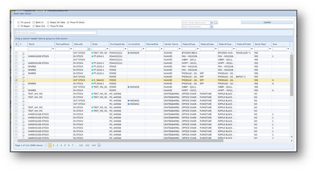
Task: Open edit icon for the WMPT WAREHOUSE-STOCK row
Action: click(23, 63)
